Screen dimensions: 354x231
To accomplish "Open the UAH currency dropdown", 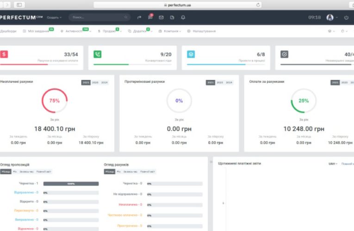I will point(333,164).
